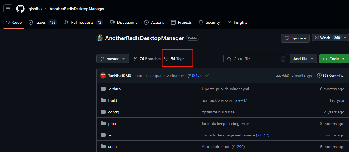Viewport: 349px width, 152px height.
Task: Click the config folder icon
Action: coord(103,112)
